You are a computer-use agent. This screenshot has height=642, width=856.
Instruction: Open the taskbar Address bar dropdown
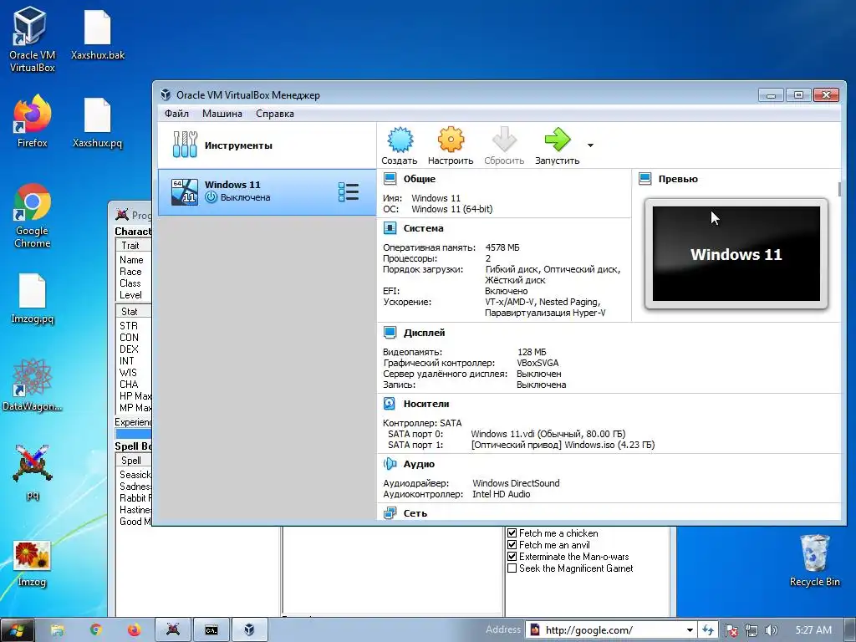tap(690, 630)
